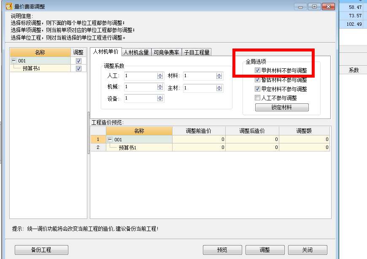Screen dimensions: 367x259
Task: Collapse the 001 row in cost preview table
Action: point(110,140)
